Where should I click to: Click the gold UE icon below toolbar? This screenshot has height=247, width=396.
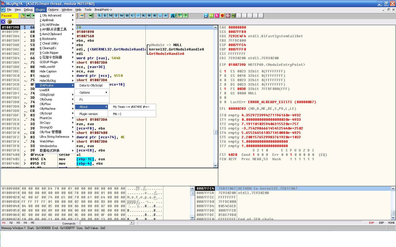(x=10, y=22)
